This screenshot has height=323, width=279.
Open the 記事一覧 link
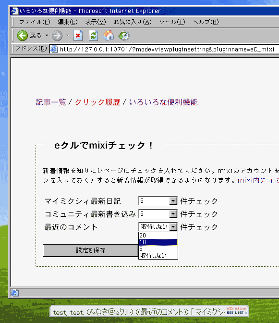[51, 102]
